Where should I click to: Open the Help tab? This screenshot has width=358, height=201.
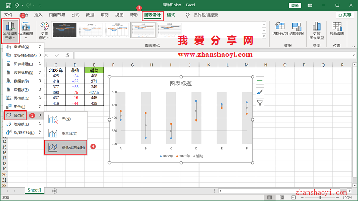click(x=134, y=15)
